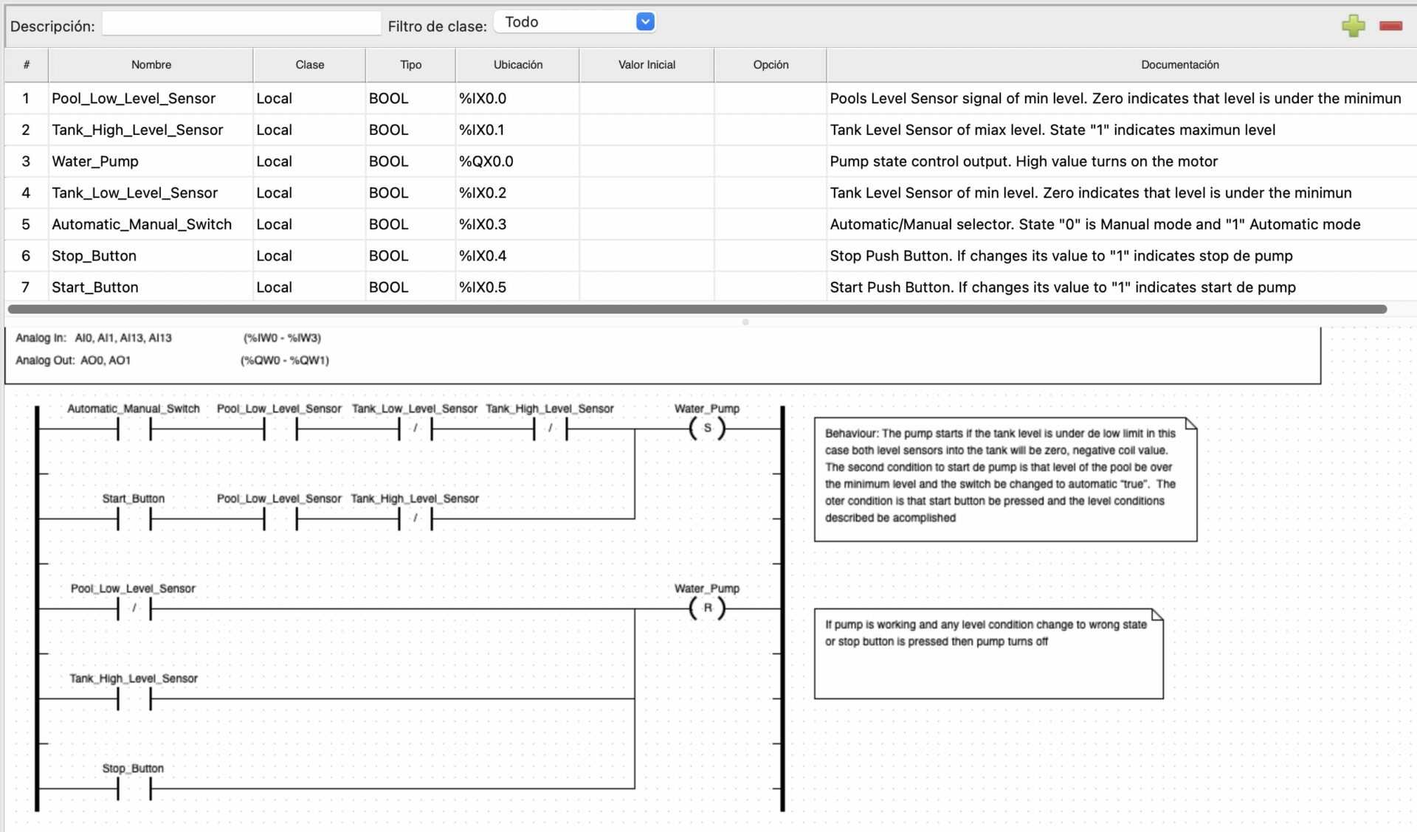Click the %QX0.0 location cell
1417x832 pixels.
pyautogui.click(x=487, y=161)
